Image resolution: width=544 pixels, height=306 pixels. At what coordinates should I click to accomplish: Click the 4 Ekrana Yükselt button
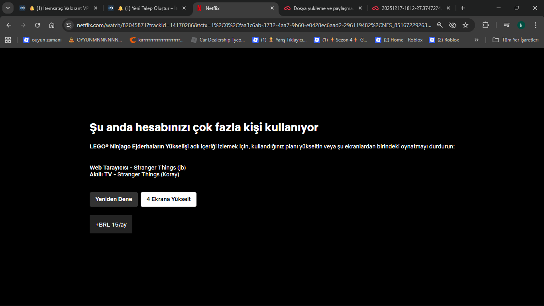[x=169, y=199]
